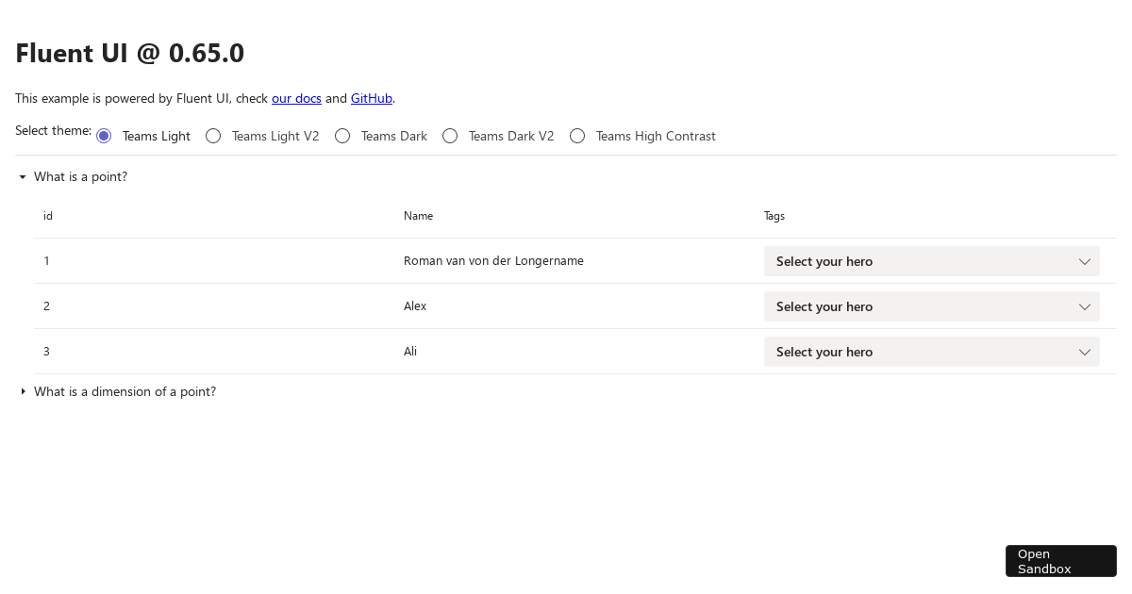This screenshot has width=1132, height=594.
Task: Enable the Teams Dark V2 theme
Action: point(450,136)
